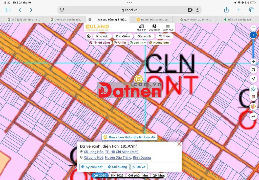Click the share arrow icon on map
The width and height of the screenshot is (259, 180).
click(253, 116)
